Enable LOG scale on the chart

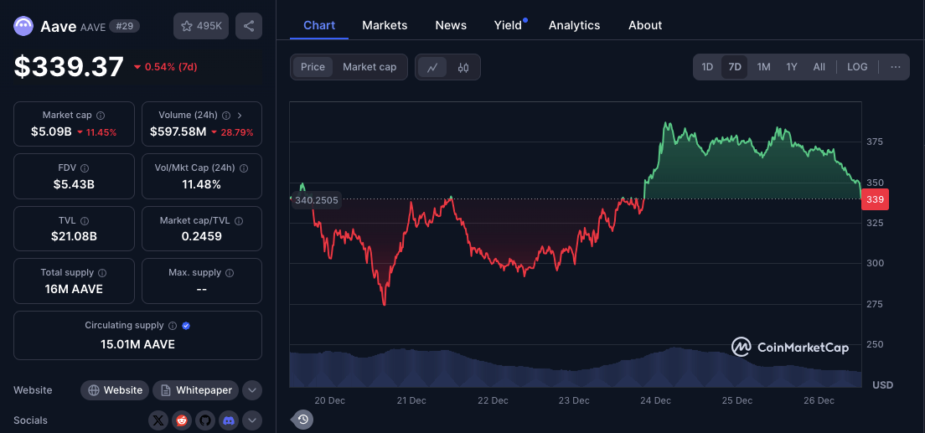pyautogui.click(x=857, y=67)
